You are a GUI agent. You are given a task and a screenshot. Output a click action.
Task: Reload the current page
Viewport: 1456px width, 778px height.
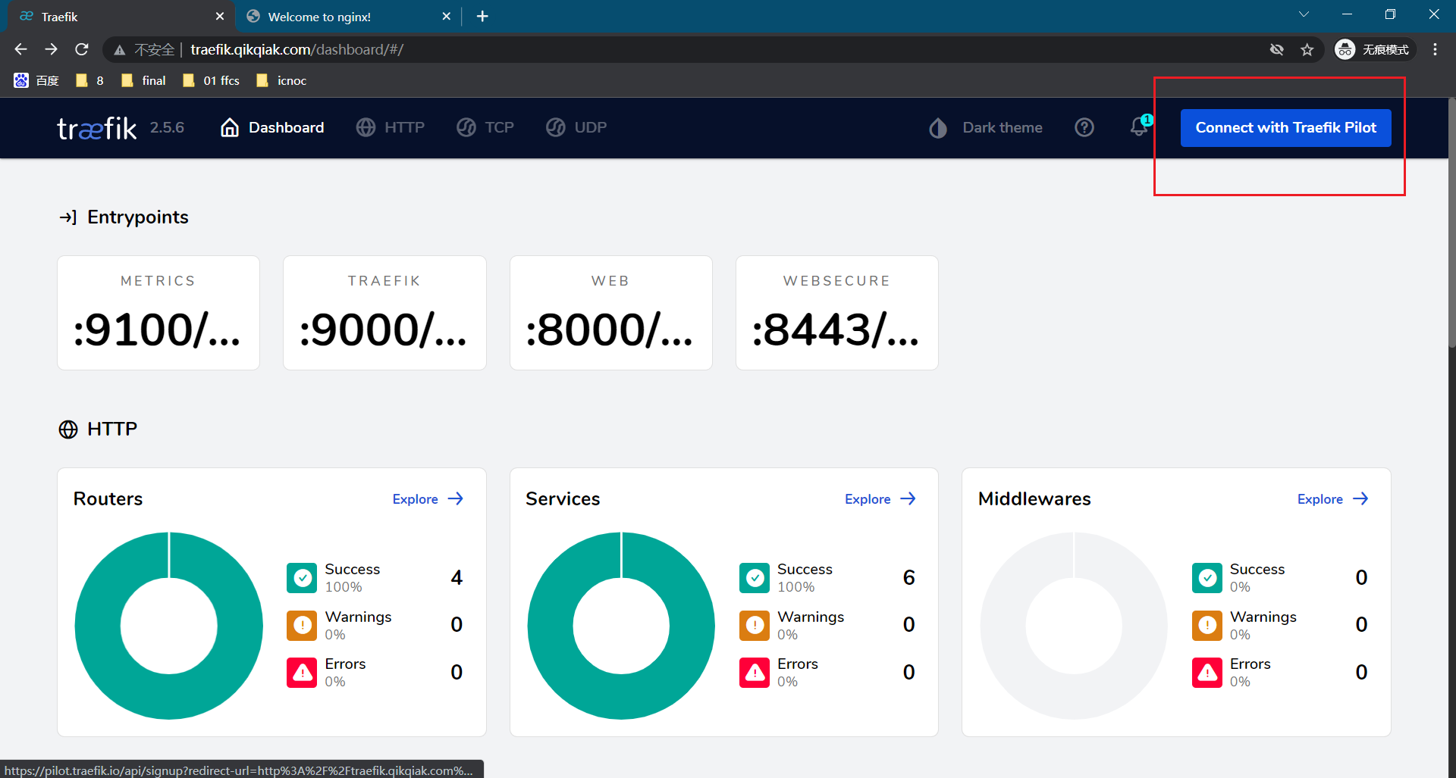click(x=82, y=49)
